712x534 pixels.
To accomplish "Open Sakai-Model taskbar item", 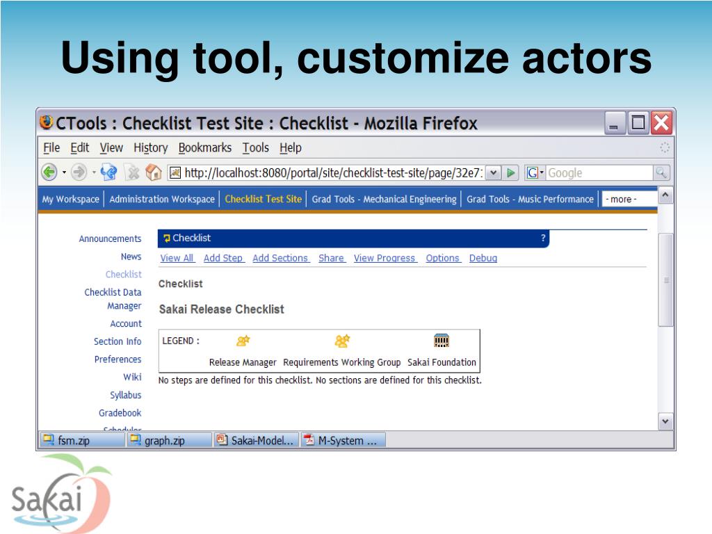I will (256, 440).
